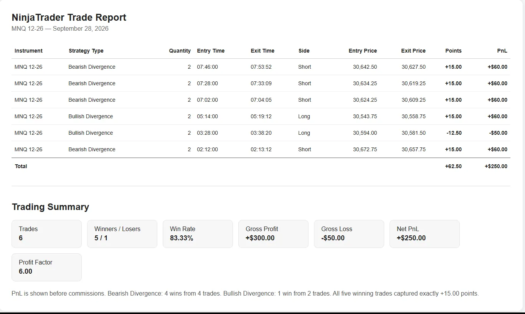The image size is (525, 314).
Task: Click the Trading Summary heading
Action: pos(50,207)
